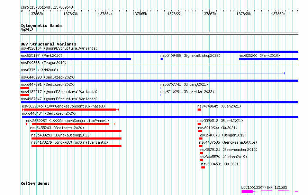Screen dimensions: 308x195
Task: Click the RefSeq Genes track title
Action: (x=35, y=183)
